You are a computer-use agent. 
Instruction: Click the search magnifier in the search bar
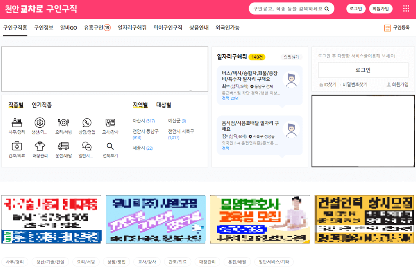327,8
